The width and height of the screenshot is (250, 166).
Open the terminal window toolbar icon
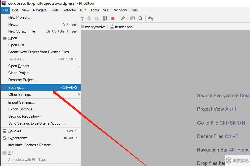(133, 19)
